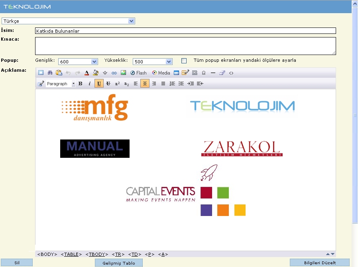Click the Zarakol logo image
Viewport: 358px width, 267px height.
(242, 148)
